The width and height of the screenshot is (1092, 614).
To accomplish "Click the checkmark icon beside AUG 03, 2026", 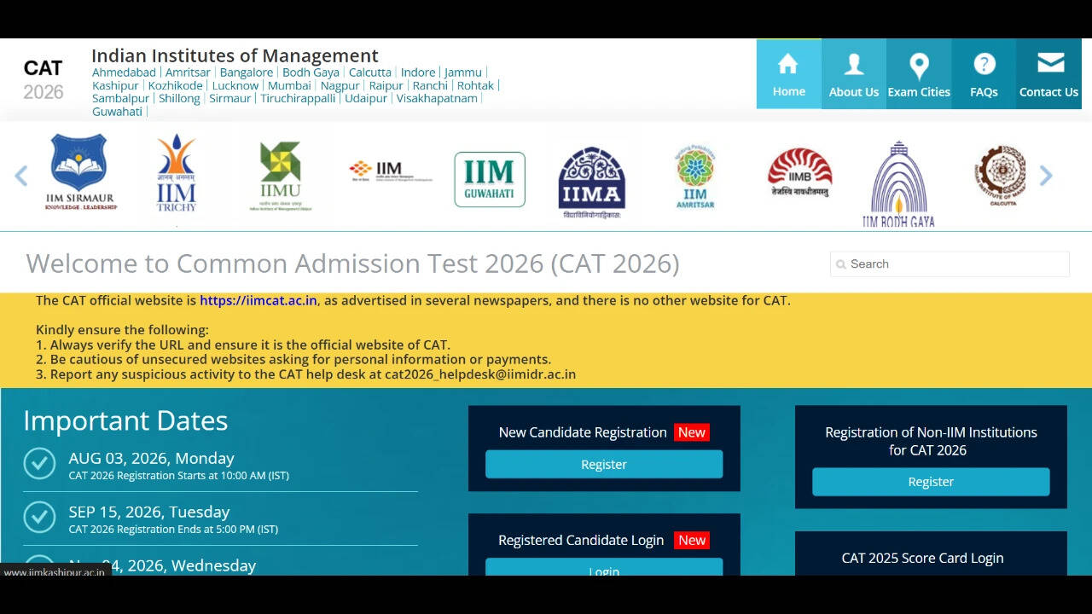I will (39, 463).
